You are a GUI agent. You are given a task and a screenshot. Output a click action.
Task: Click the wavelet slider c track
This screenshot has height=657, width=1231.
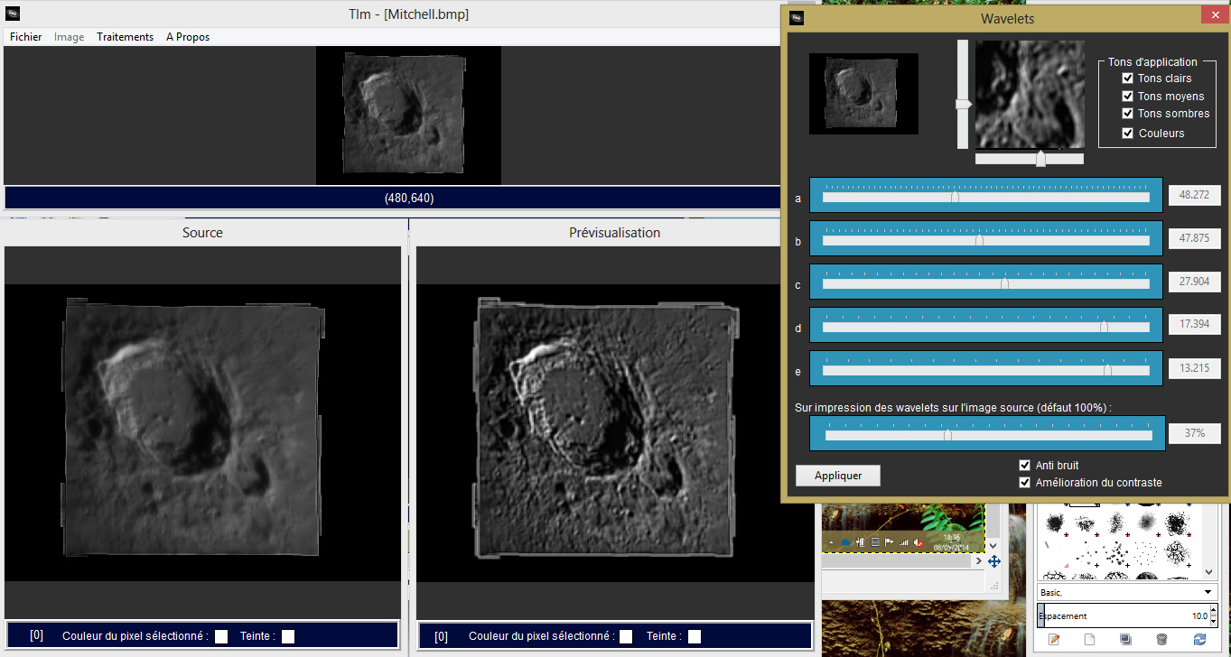point(985,283)
